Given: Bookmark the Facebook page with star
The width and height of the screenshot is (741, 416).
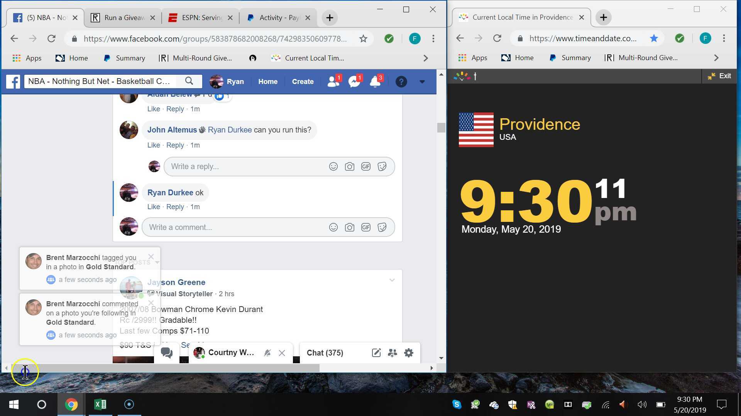Looking at the screenshot, I should coord(363,39).
